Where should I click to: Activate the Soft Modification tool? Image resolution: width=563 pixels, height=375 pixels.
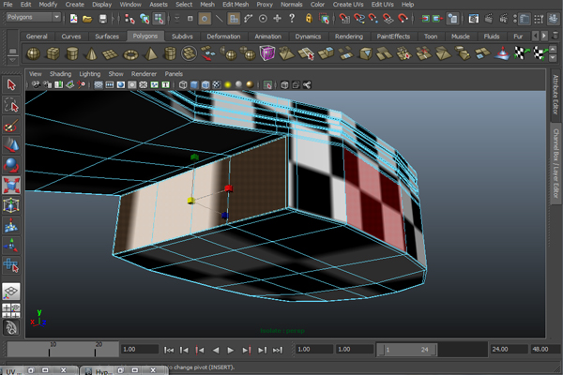tap(11, 225)
